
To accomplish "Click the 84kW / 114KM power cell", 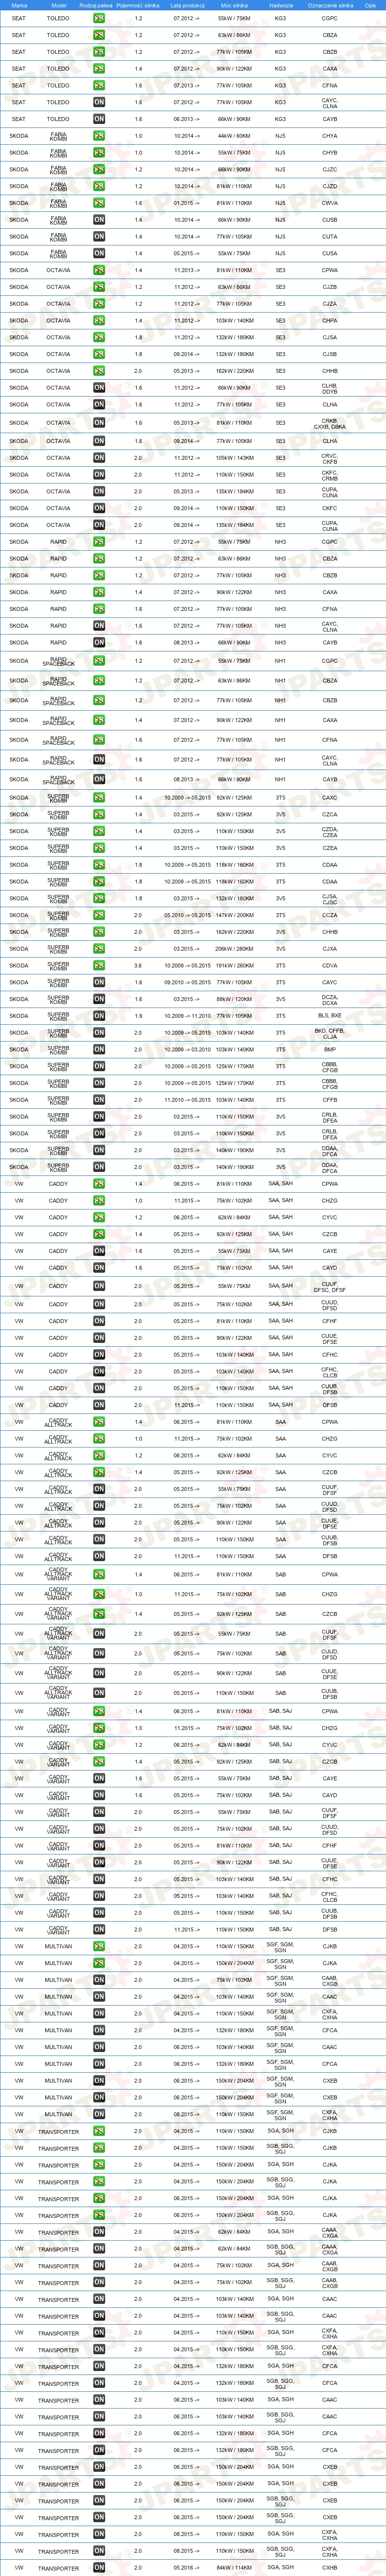I will pyautogui.click(x=234, y=2568).
